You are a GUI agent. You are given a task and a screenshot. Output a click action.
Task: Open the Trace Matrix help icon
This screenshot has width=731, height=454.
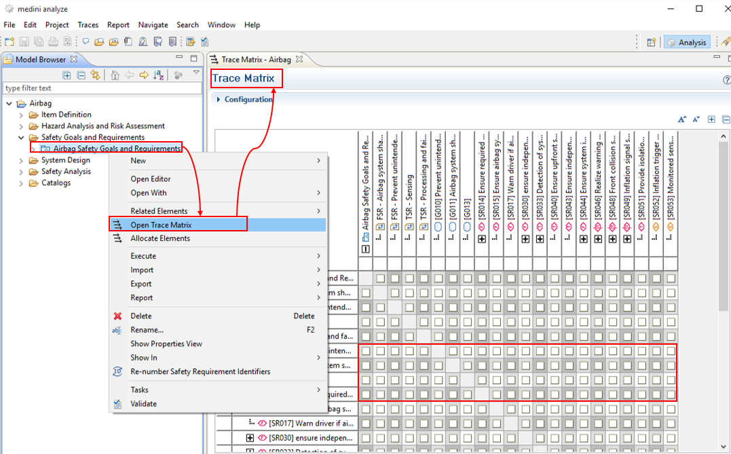pos(727,80)
